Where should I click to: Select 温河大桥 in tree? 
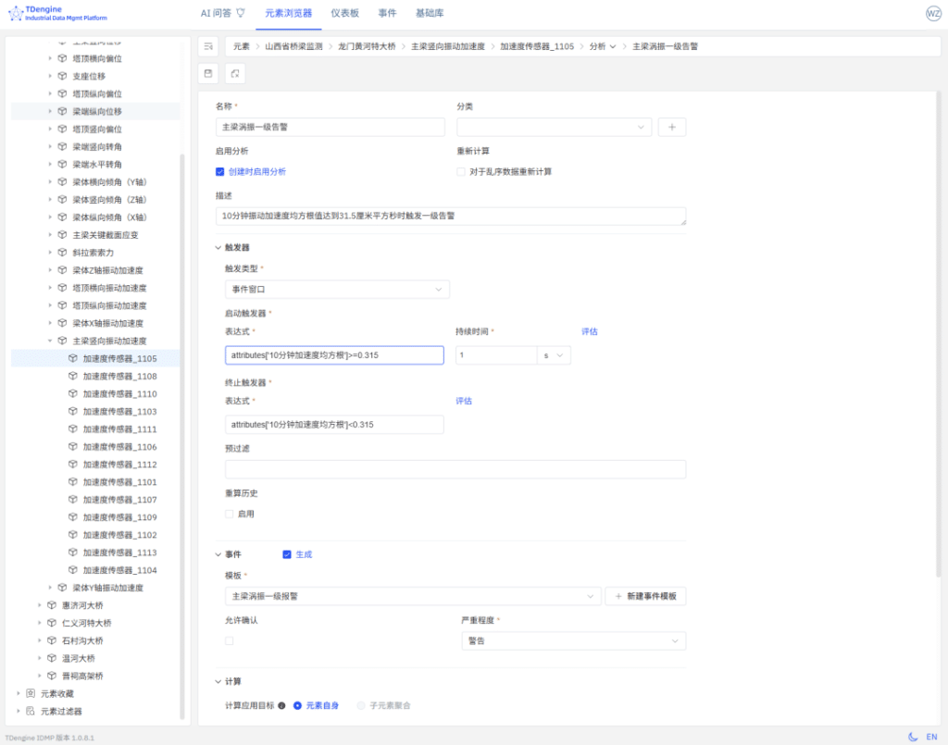pos(79,658)
